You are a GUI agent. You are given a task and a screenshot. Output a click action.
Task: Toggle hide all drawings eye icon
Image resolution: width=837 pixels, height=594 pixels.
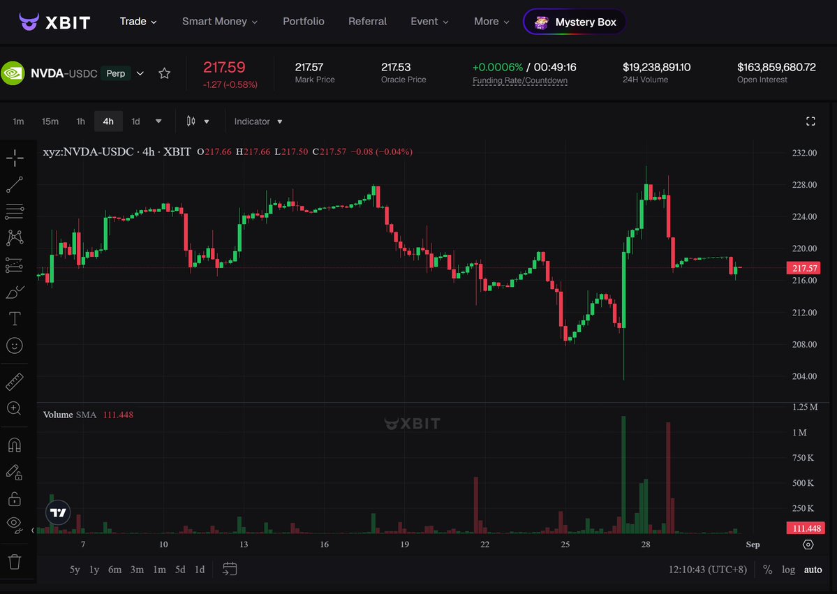[15, 525]
